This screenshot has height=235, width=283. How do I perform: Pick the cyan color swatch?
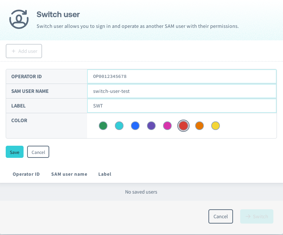[119, 126]
